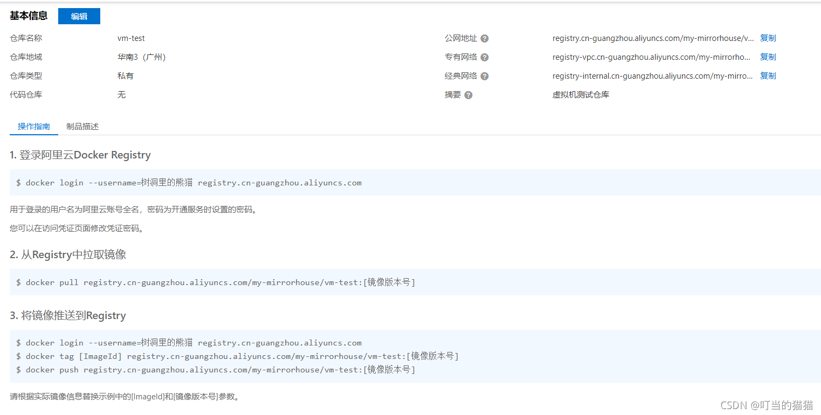Click the registry-internal.cn-guangzhou address text
The image size is (821, 415).
pyautogui.click(x=653, y=76)
